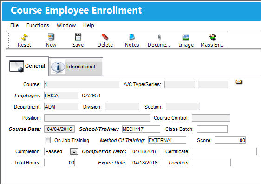Open the Image toolbar icon
261x184 pixels.
(x=186, y=37)
